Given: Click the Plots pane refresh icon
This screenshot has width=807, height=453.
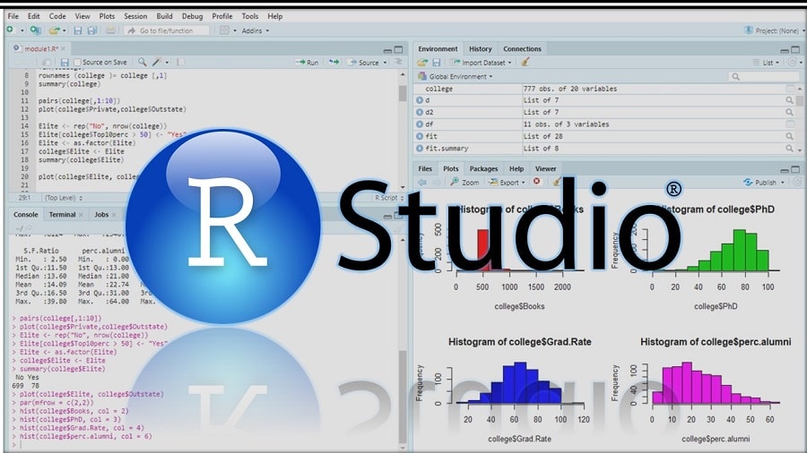Looking at the screenshot, I should pyautogui.click(x=797, y=182).
